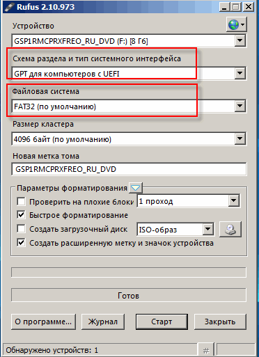Viewport: 259px width, 357px height.
Task: Toggle quick format checkbox
Action: coord(21,215)
